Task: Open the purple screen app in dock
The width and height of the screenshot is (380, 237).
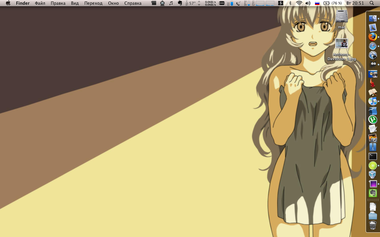Action: pyautogui.click(x=373, y=184)
